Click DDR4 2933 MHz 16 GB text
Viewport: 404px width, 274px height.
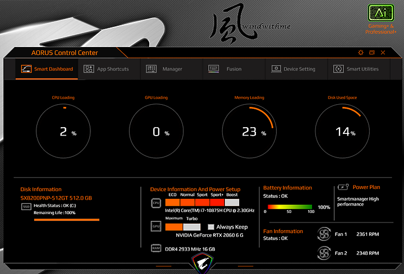(190, 249)
